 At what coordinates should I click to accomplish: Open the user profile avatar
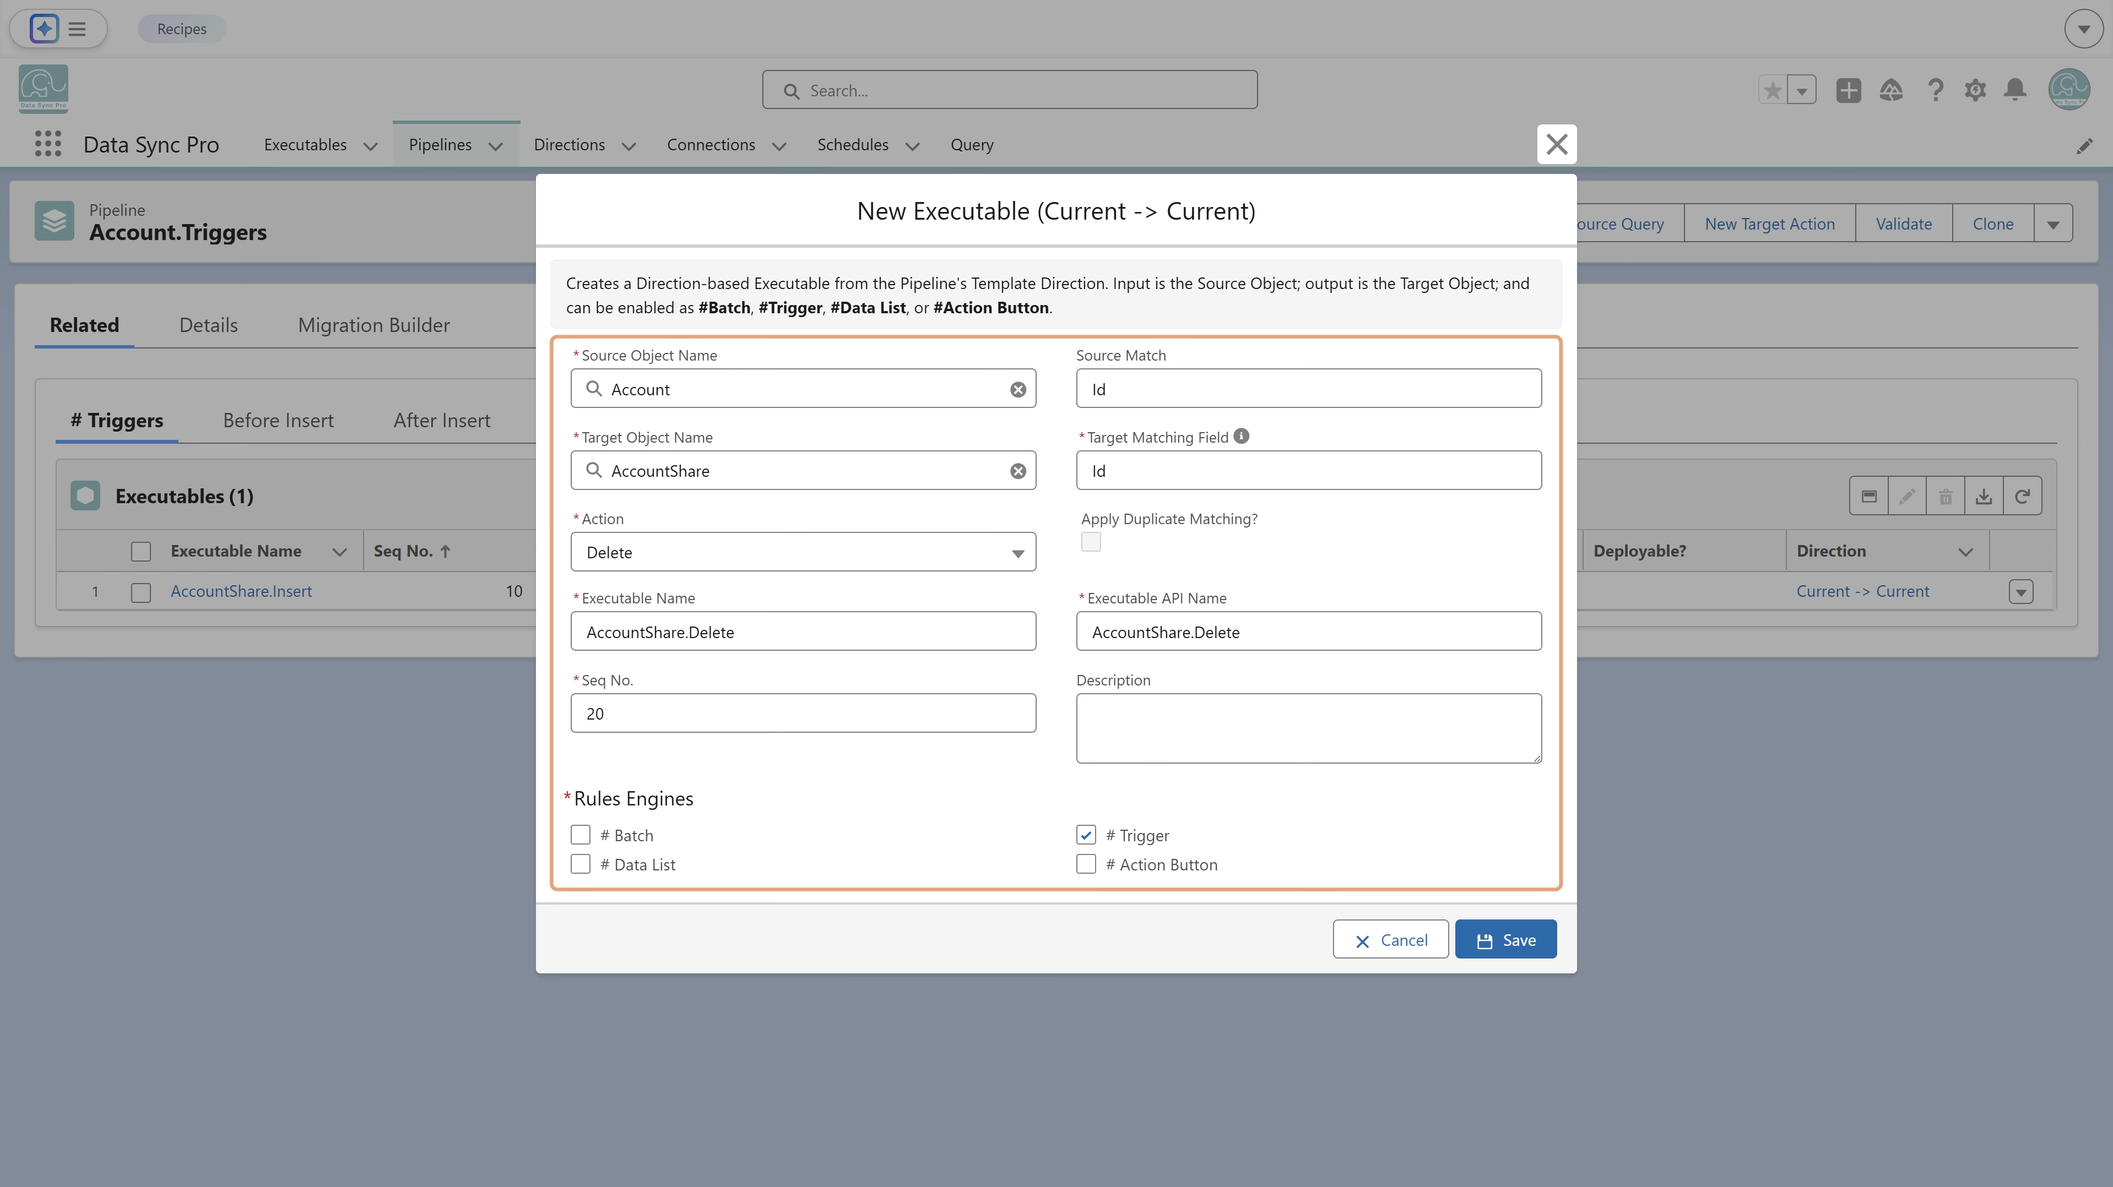[x=2069, y=89]
